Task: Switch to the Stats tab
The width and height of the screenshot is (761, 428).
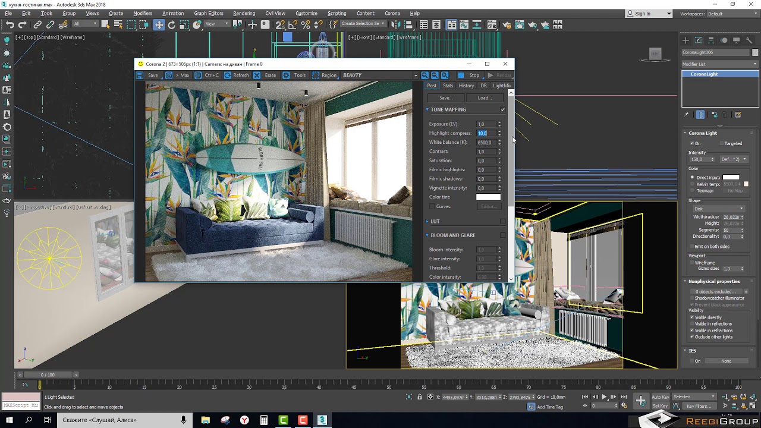Action: tap(448, 86)
